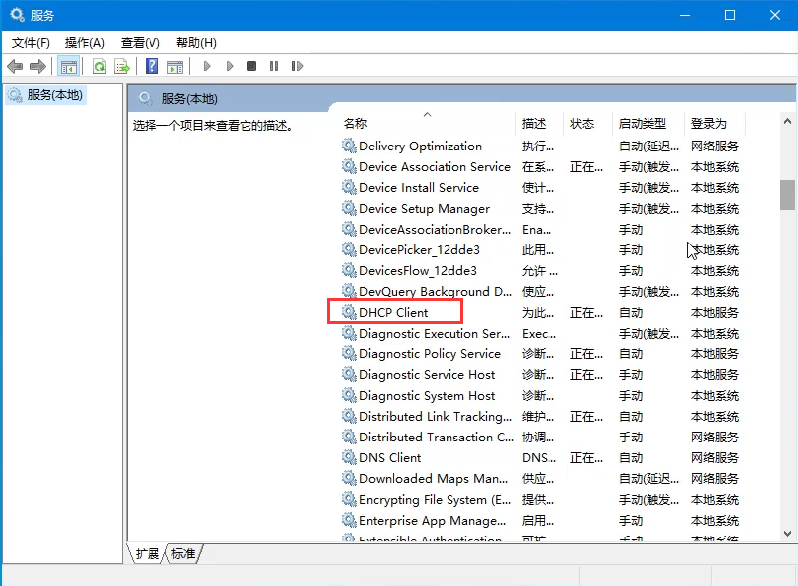798x586 pixels.
Task: Select the Device Association Service row
Action: 541,167
